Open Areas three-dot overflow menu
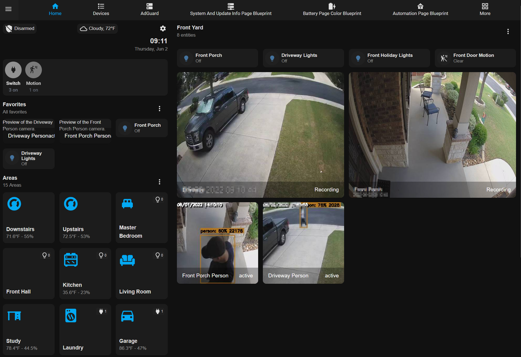Viewport: 521px width, 357px height. pyautogui.click(x=160, y=182)
